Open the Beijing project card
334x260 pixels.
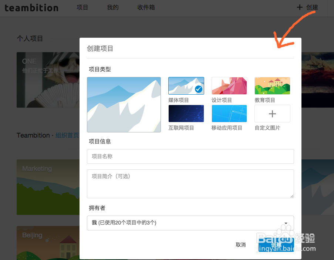coord(48,243)
